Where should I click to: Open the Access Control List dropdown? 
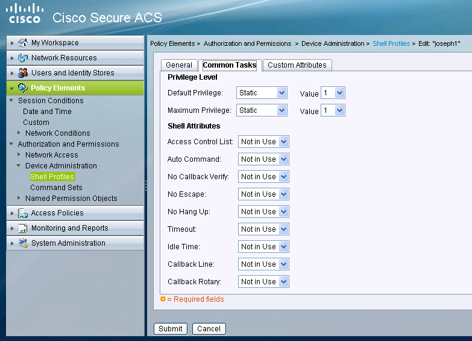coord(264,142)
